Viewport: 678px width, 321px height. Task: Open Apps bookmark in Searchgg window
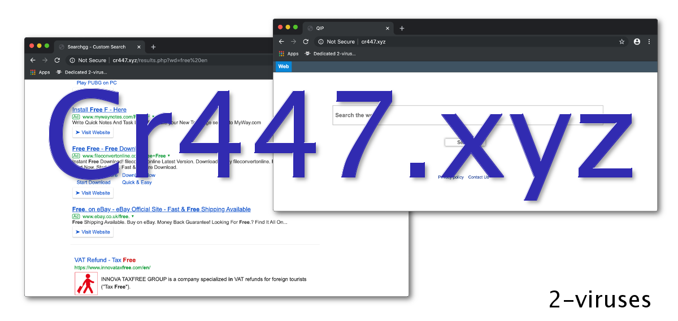(40, 72)
